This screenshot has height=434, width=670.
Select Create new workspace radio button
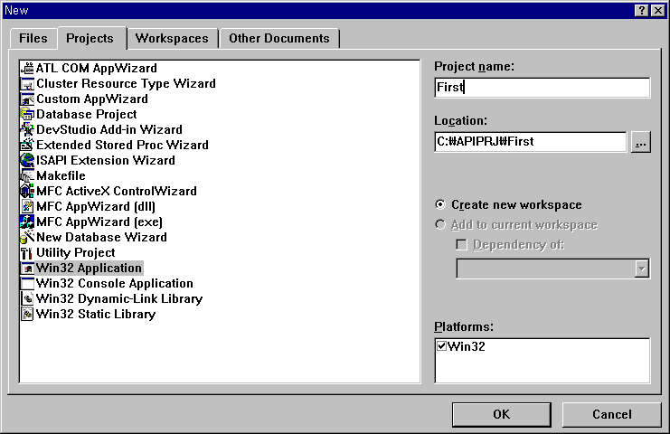coord(440,204)
